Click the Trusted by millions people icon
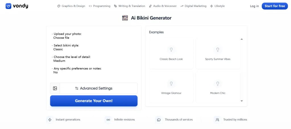The width and height of the screenshot is (291, 129). coord(217,120)
